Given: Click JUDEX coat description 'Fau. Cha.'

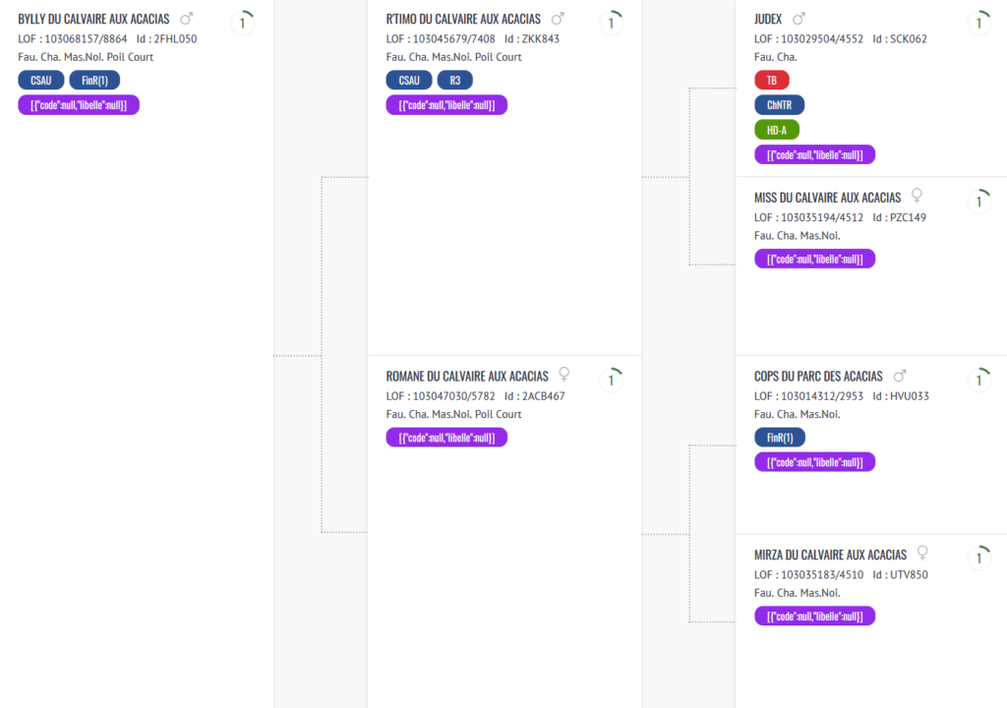Looking at the screenshot, I should click(x=775, y=57).
